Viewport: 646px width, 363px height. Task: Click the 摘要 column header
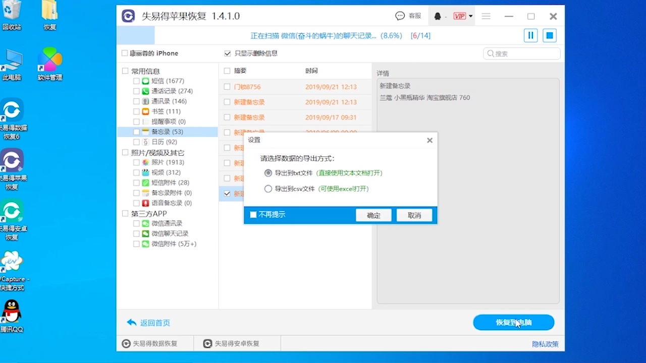click(x=240, y=71)
